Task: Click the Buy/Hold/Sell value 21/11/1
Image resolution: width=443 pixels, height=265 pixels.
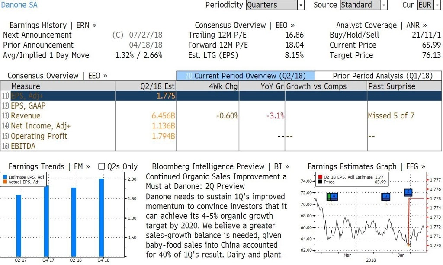Action: pyautogui.click(x=427, y=35)
